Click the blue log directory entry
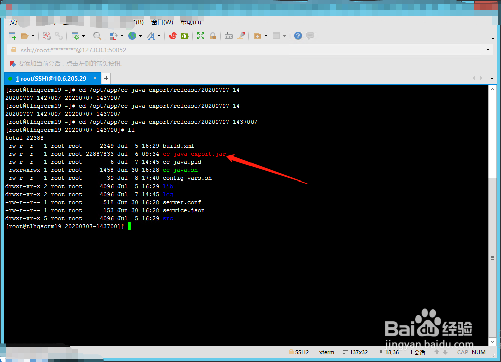 [x=168, y=194]
